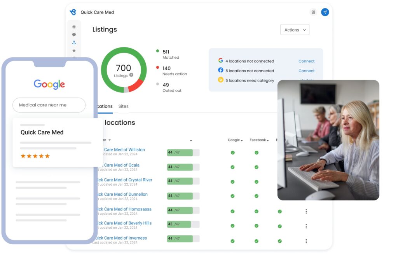Open Care Med of Ocala location
Image resolution: width=398 pixels, height=254 pixels.
pyautogui.click(x=122, y=165)
